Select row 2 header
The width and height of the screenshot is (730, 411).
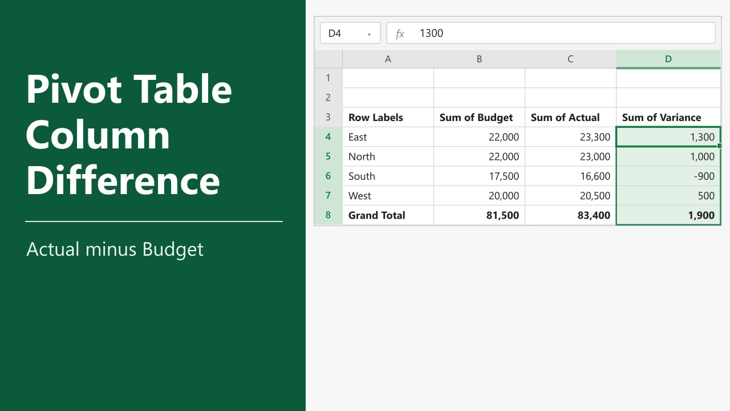(328, 98)
